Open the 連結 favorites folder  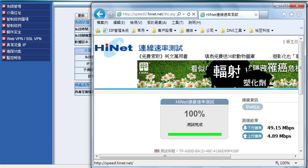(189, 31)
